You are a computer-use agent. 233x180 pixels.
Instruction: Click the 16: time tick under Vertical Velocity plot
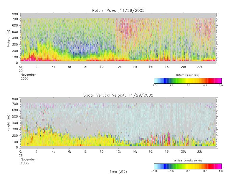click(151, 151)
